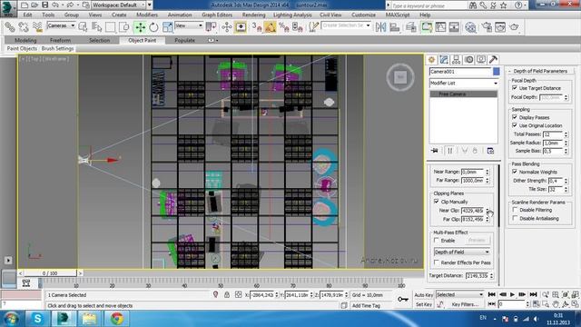
Task: Toggle the Window/Crossing selection mode
Action: click(124, 27)
